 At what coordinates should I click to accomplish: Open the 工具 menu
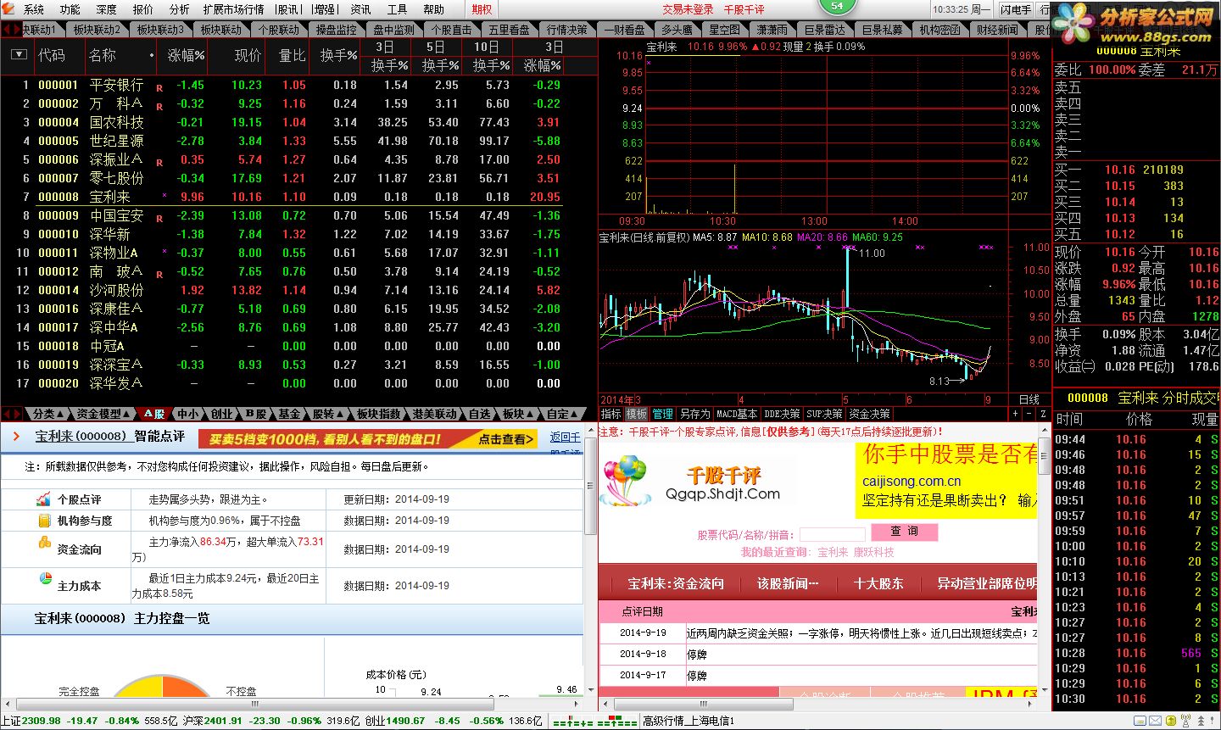(397, 9)
